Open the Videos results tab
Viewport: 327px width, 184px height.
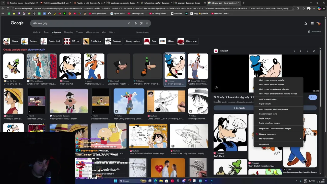[79, 32]
